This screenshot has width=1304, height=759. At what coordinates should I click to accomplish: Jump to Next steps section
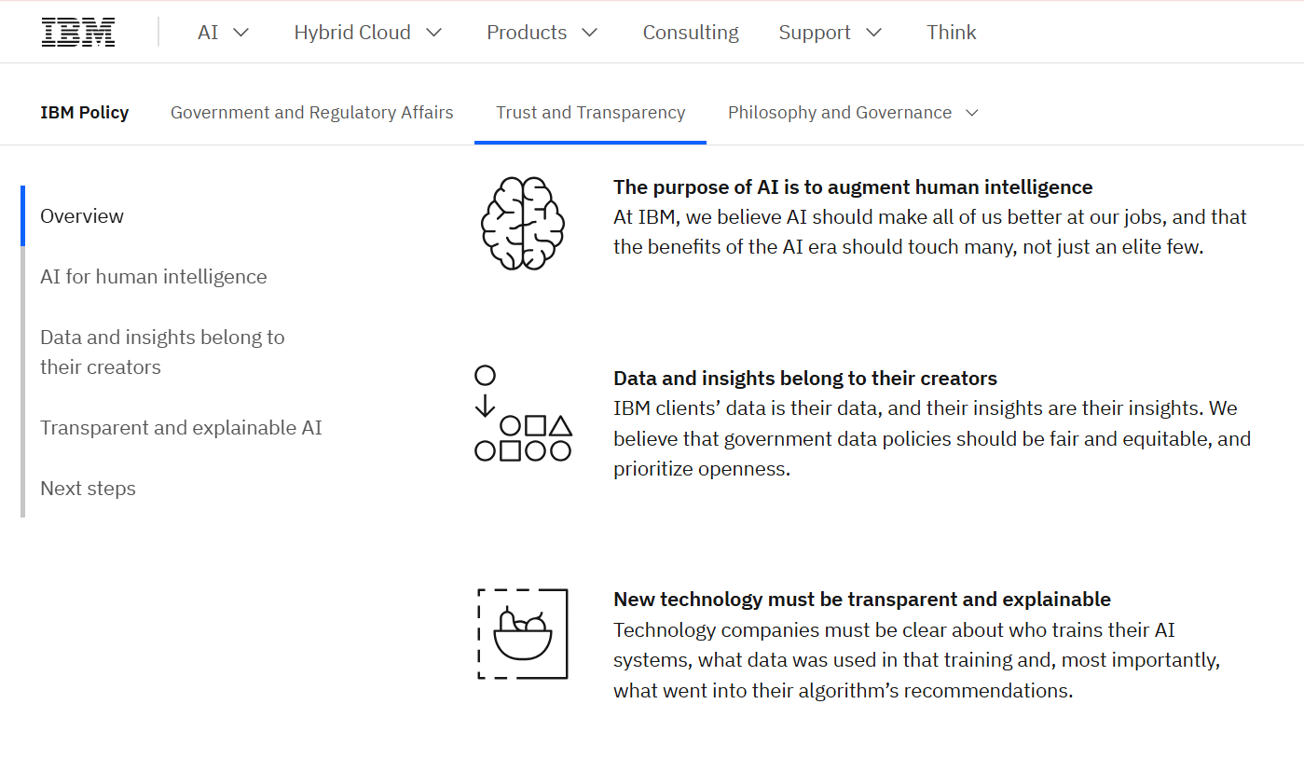88,489
